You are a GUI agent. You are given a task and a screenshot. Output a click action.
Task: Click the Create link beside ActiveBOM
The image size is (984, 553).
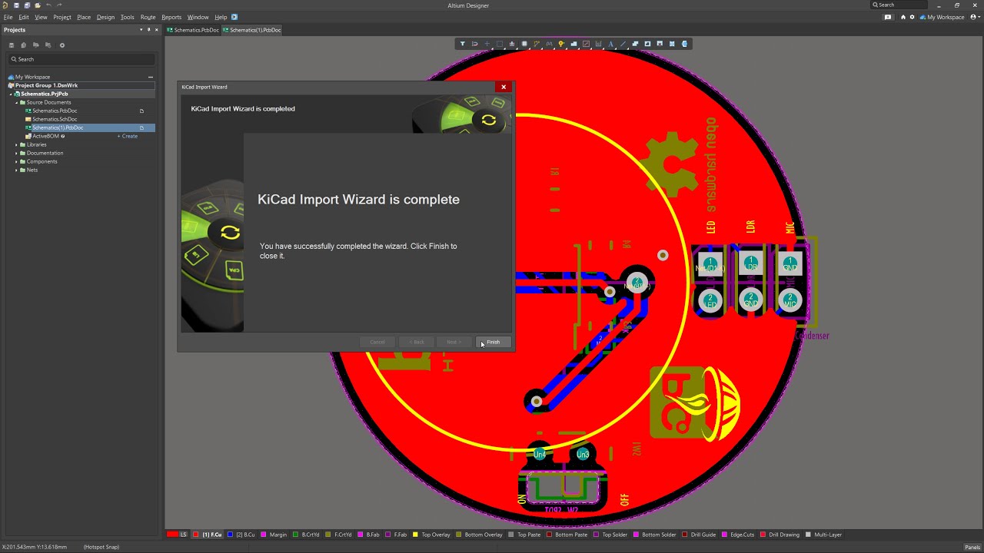click(x=128, y=136)
